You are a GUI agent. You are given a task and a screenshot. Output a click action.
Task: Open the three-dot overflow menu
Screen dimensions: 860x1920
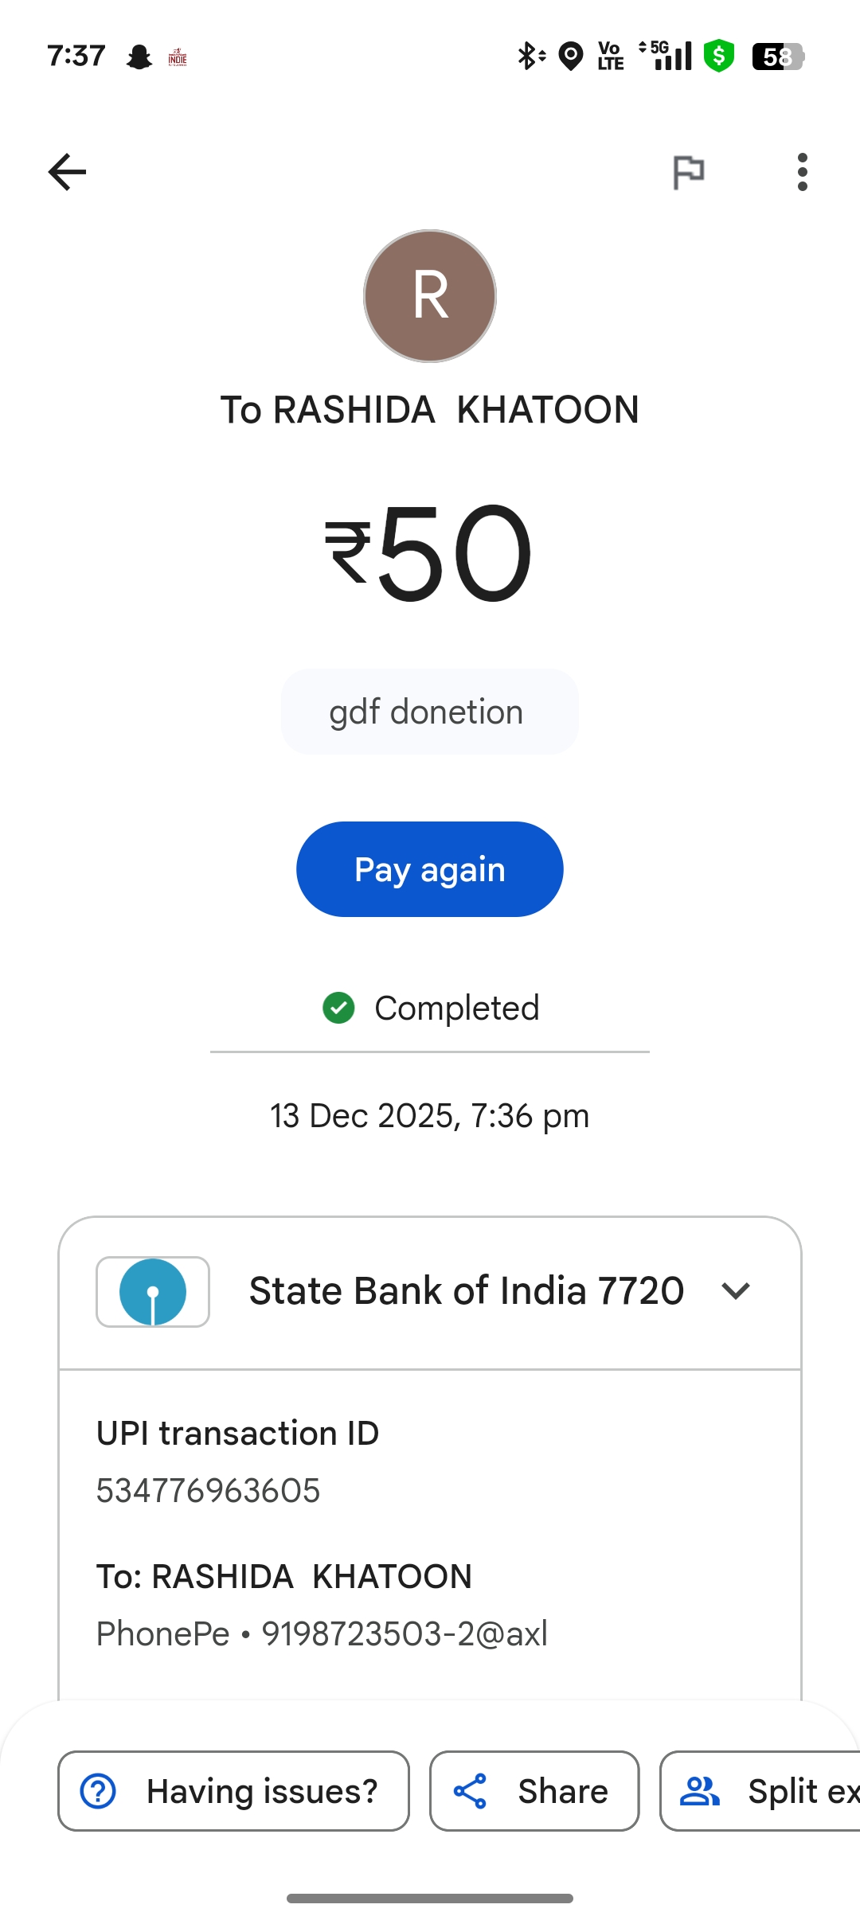click(x=802, y=172)
